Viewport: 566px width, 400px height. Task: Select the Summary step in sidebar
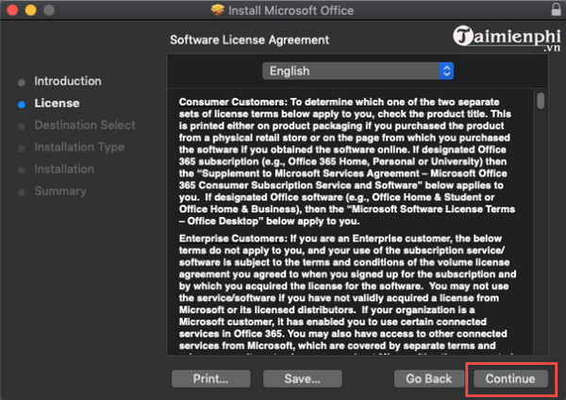click(60, 192)
